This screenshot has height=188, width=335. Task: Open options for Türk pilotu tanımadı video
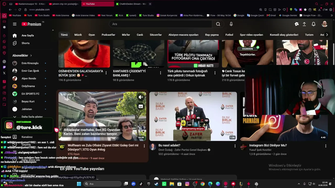(x=215, y=73)
